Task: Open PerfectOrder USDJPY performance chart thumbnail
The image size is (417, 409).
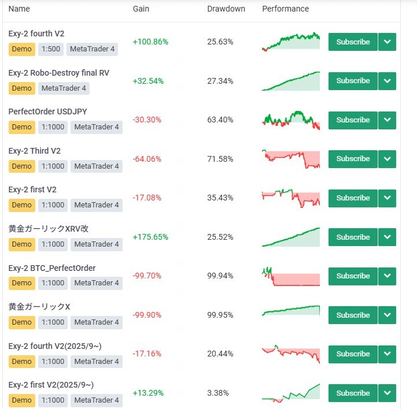Action: tap(290, 120)
